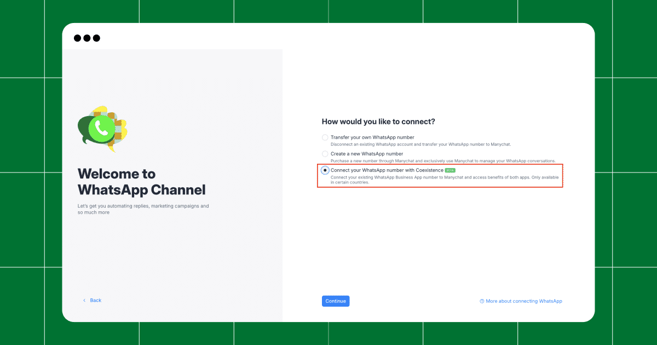Image resolution: width=657 pixels, height=345 pixels.
Task: Select the Connect with Coexistence radio button
Action: click(325, 170)
